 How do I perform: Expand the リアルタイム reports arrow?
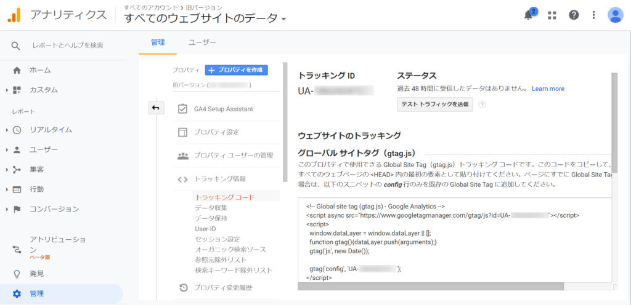click(x=7, y=130)
